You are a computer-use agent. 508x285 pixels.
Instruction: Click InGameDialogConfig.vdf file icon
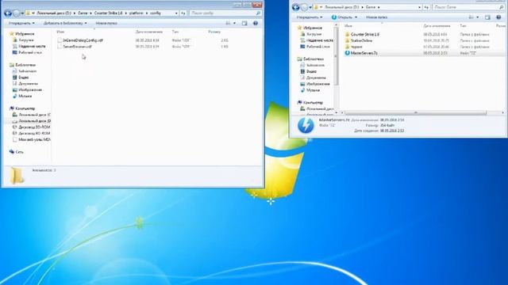click(x=60, y=40)
